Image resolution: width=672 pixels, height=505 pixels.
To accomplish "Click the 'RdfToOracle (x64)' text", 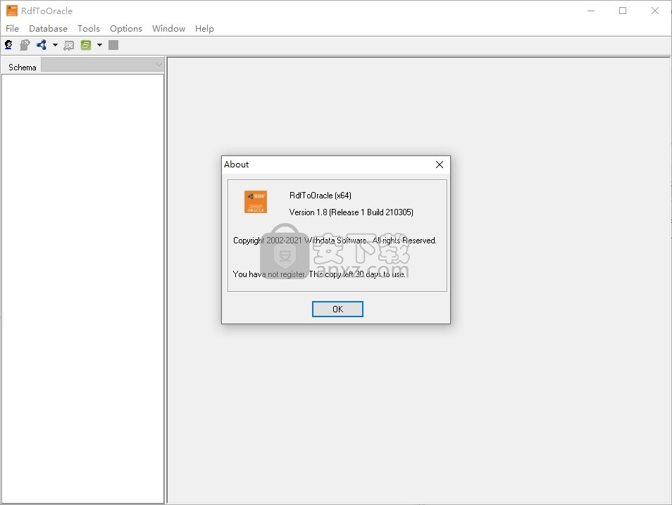I will pyautogui.click(x=320, y=196).
